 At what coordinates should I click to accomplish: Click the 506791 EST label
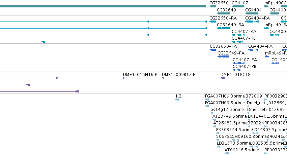click(x=224, y=137)
